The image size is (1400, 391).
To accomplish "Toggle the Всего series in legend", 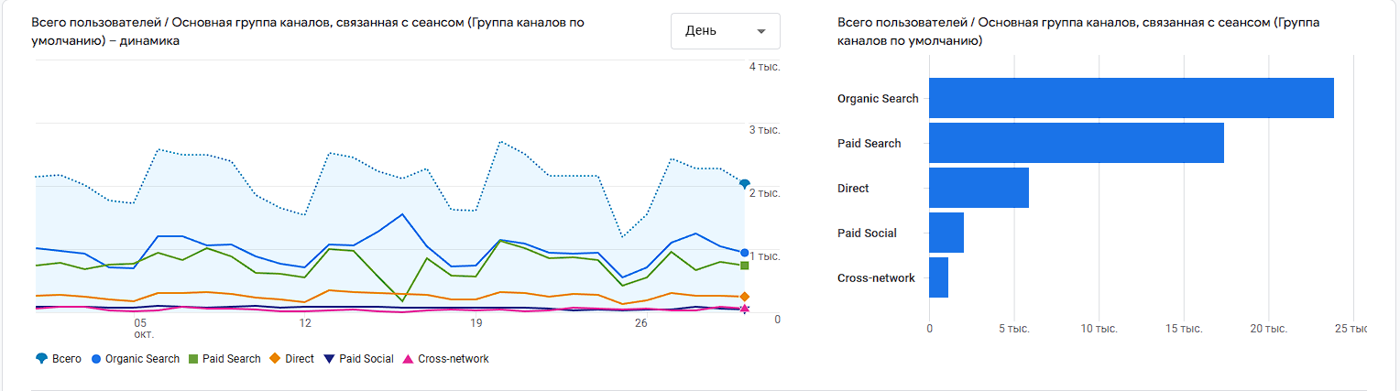I will coord(41,359).
